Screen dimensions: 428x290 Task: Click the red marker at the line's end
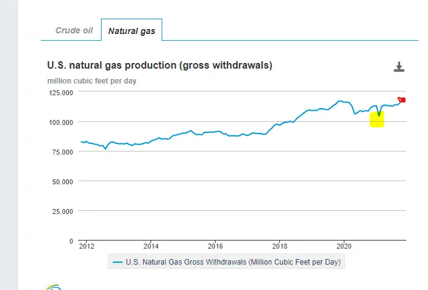[402, 100]
